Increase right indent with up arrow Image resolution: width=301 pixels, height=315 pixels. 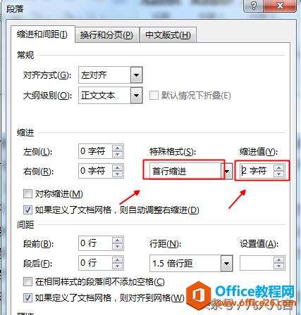117,167
